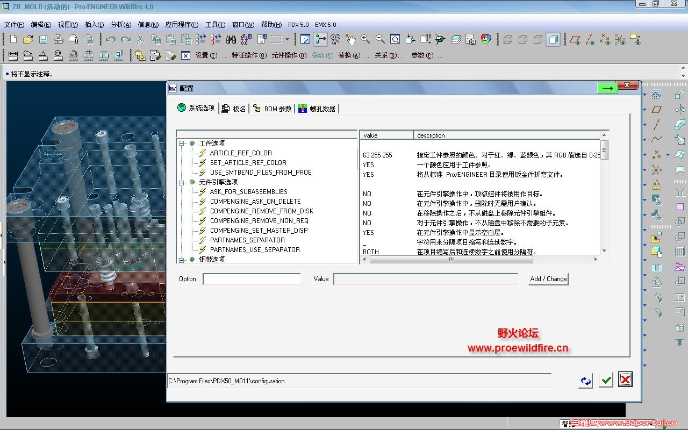Open flyout arrow beside datum curve tool
688x430 pixels.
646,140
